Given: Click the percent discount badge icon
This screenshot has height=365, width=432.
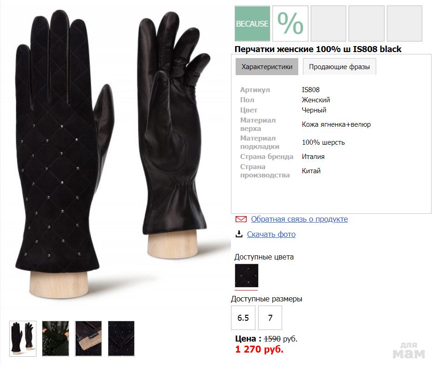Looking at the screenshot, I should click(x=290, y=24).
